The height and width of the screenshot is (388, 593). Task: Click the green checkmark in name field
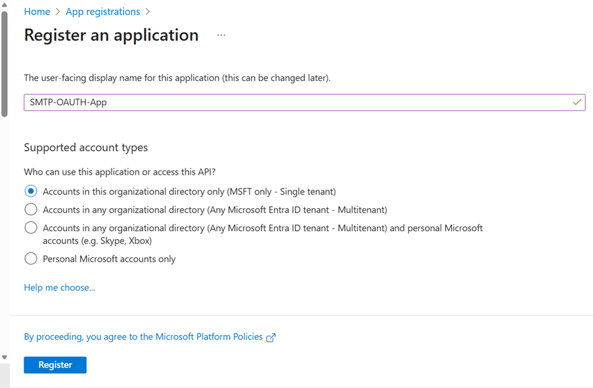click(577, 102)
